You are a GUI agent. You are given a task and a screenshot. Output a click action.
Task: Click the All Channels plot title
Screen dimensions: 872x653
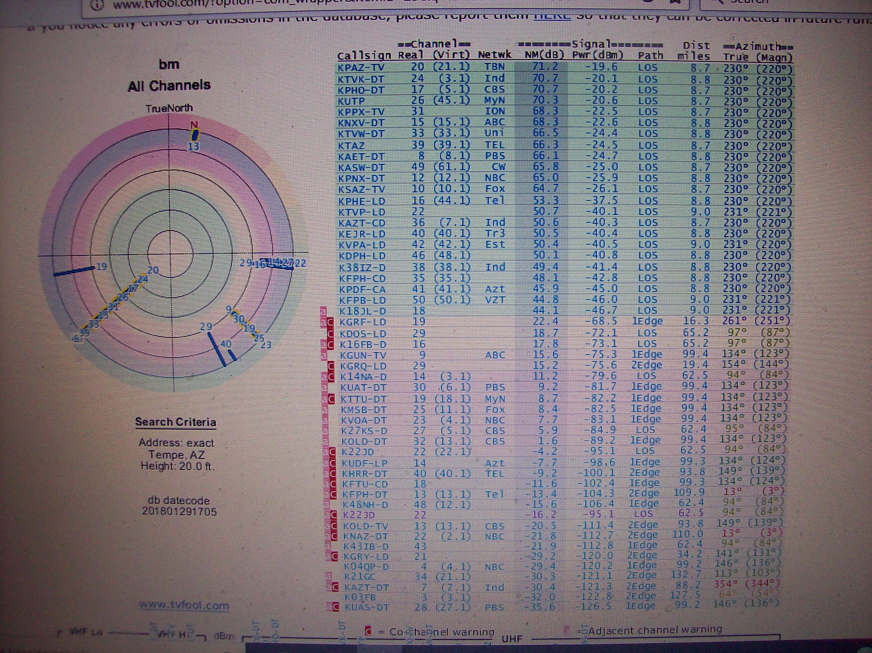pos(169,85)
